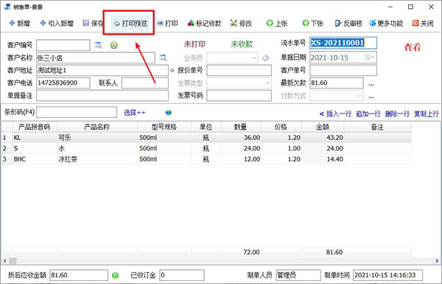Click the 已收订金 field
442x284 pixels.
click(x=182, y=275)
